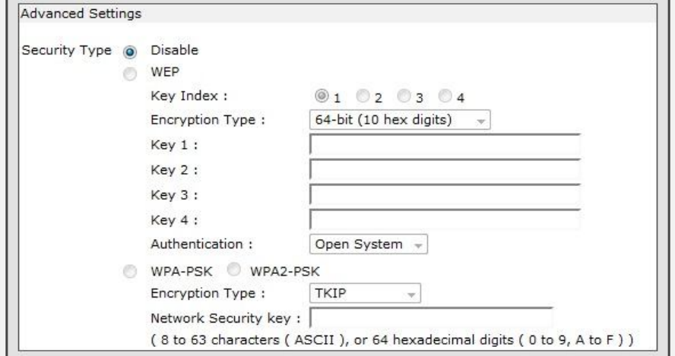675x356 pixels.
Task: Focus the Key 3 text box
Action: click(445, 196)
